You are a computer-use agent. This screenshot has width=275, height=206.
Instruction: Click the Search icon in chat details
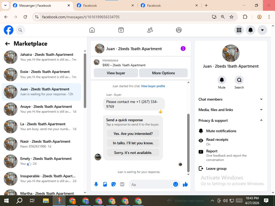[239, 80]
